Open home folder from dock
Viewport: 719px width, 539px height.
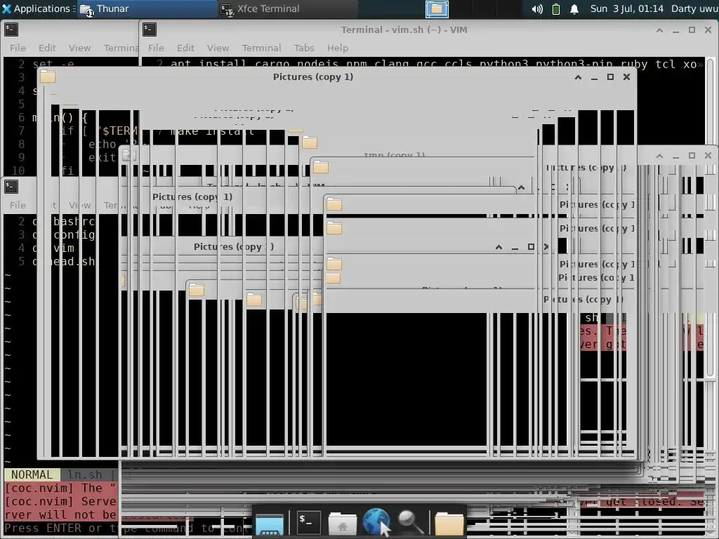click(x=342, y=524)
